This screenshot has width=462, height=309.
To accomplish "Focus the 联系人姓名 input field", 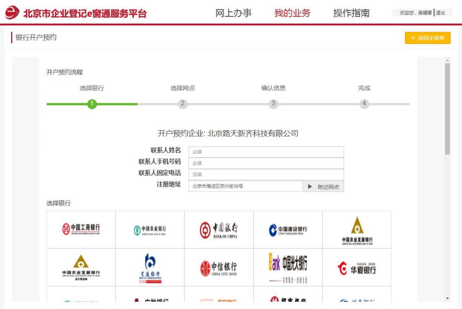I will pyautogui.click(x=266, y=152).
